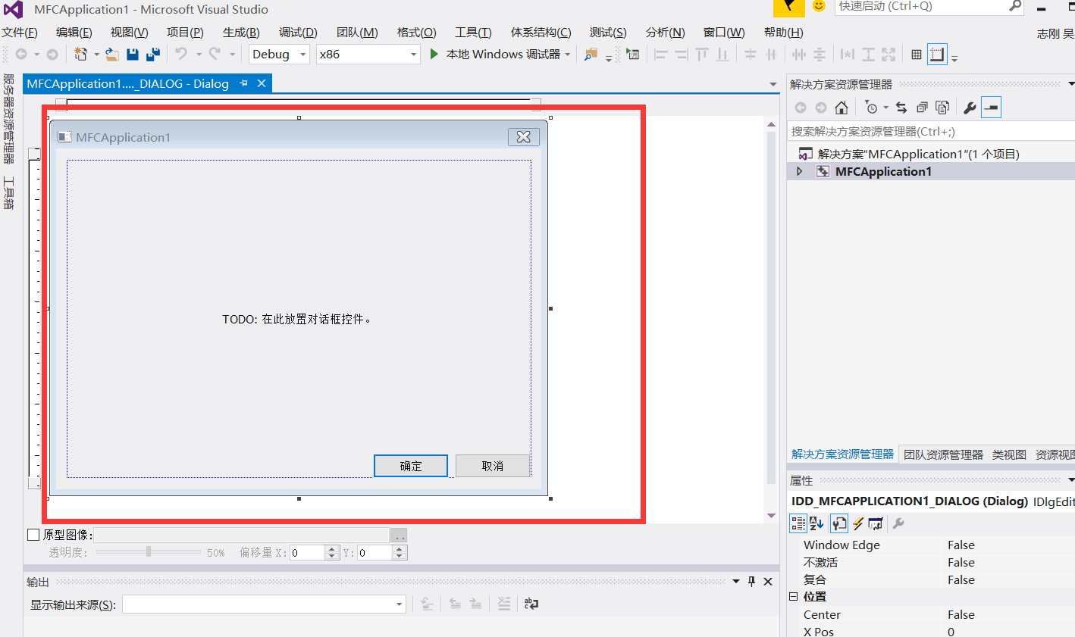Select the MFCApplication1 DIALOG document tab
1075x637 pixels.
click(x=128, y=83)
